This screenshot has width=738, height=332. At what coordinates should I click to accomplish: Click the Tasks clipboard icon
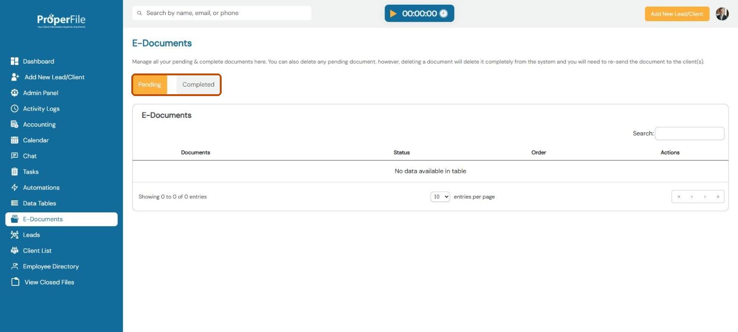(15, 171)
